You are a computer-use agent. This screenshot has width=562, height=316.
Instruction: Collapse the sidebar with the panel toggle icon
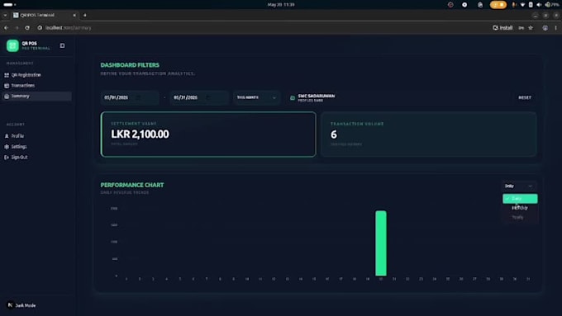[x=62, y=46]
